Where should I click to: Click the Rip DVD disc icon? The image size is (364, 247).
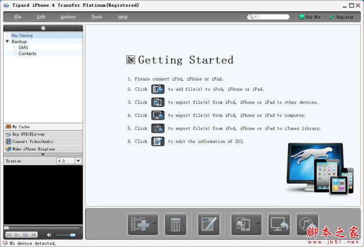pyautogui.click(x=8, y=134)
